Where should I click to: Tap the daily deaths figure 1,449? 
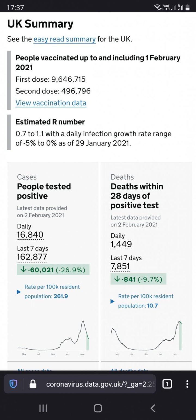click(121, 244)
